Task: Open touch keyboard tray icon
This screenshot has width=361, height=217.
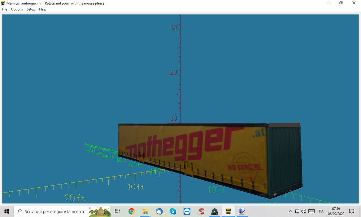Action: coord(312,211)
